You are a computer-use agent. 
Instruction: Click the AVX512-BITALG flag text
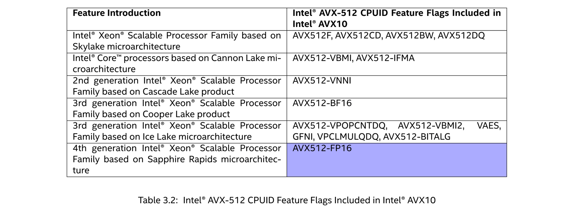tap(417, 137)
